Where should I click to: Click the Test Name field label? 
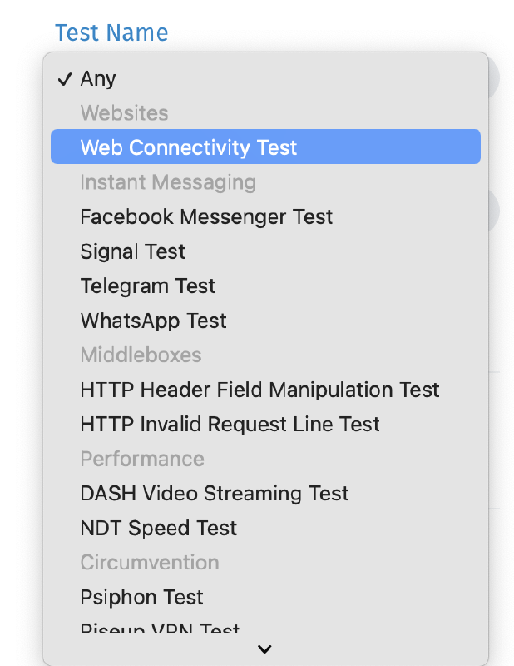point(111,33)
